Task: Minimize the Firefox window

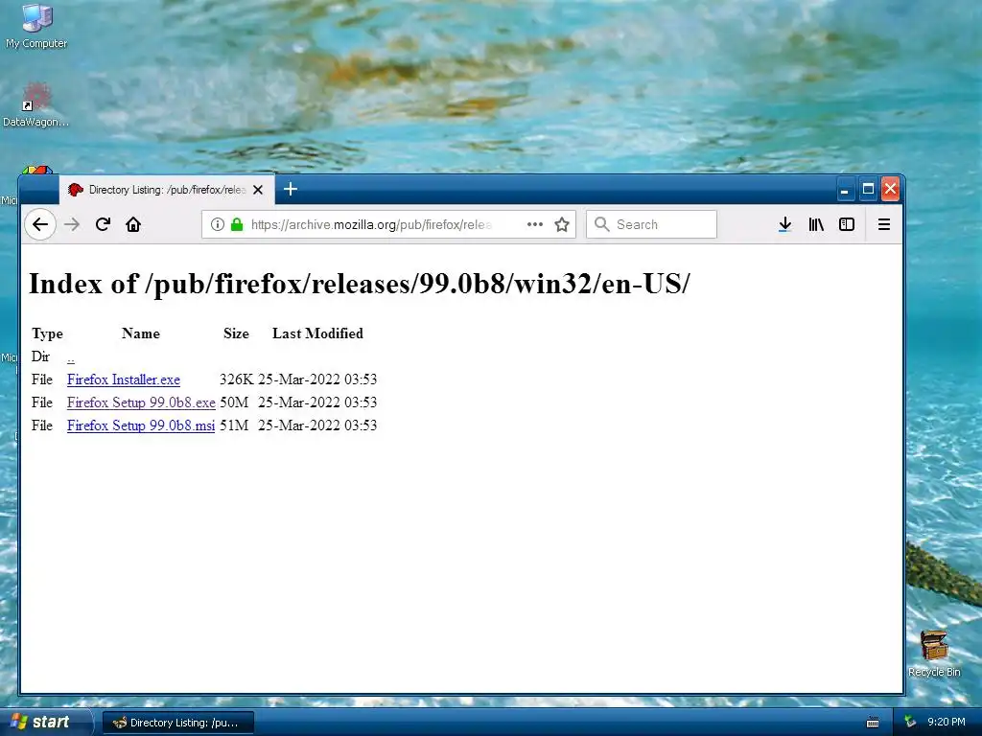Action: point(844,189)
